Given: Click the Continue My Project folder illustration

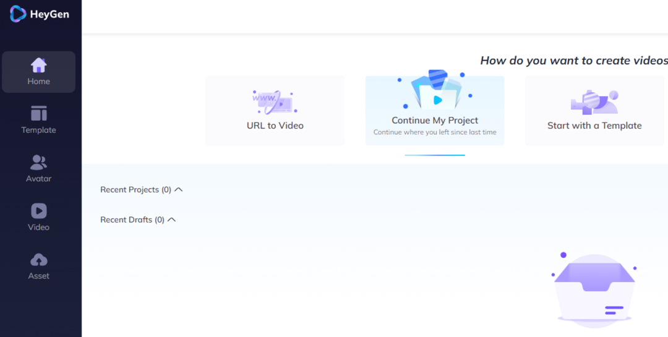Looking at the screenshot, I should pos(435,90).
